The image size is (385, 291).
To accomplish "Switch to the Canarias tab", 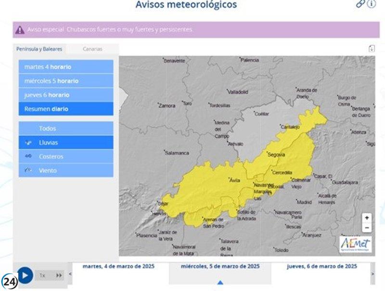I will click(91, 49).
